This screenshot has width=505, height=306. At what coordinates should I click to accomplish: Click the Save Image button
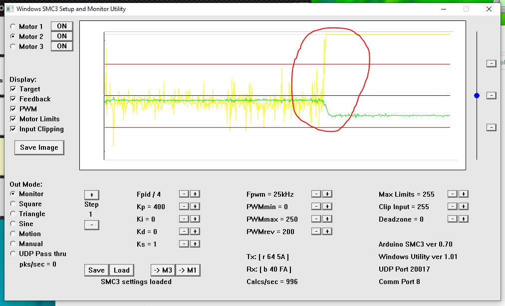pyautogui.click(x=39, y=147)
